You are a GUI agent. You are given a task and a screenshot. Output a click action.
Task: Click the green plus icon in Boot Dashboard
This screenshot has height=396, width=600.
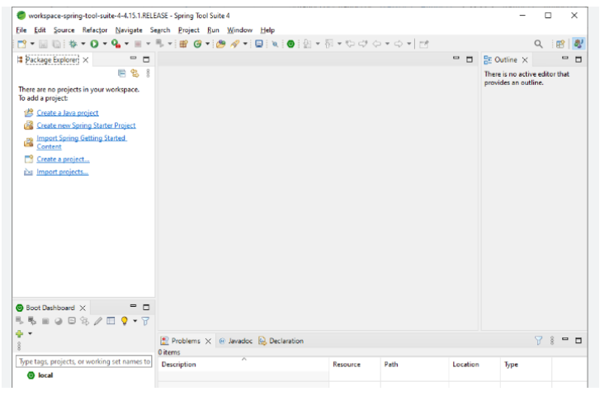[x=19, y=333]
